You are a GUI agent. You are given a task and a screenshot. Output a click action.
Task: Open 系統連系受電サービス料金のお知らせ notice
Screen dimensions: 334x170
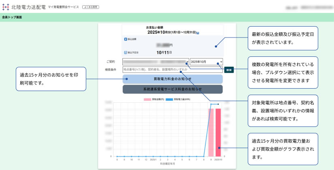tap(172, 89)
